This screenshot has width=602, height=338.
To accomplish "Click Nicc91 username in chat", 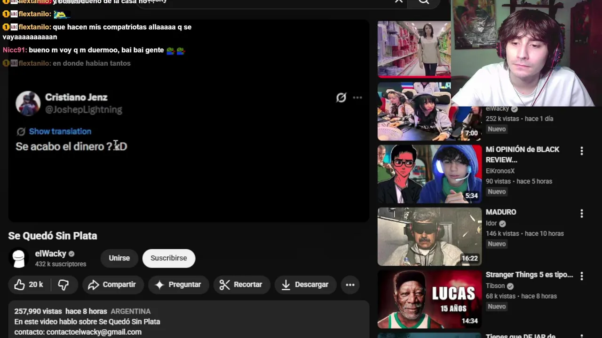I will coord(14,50).
